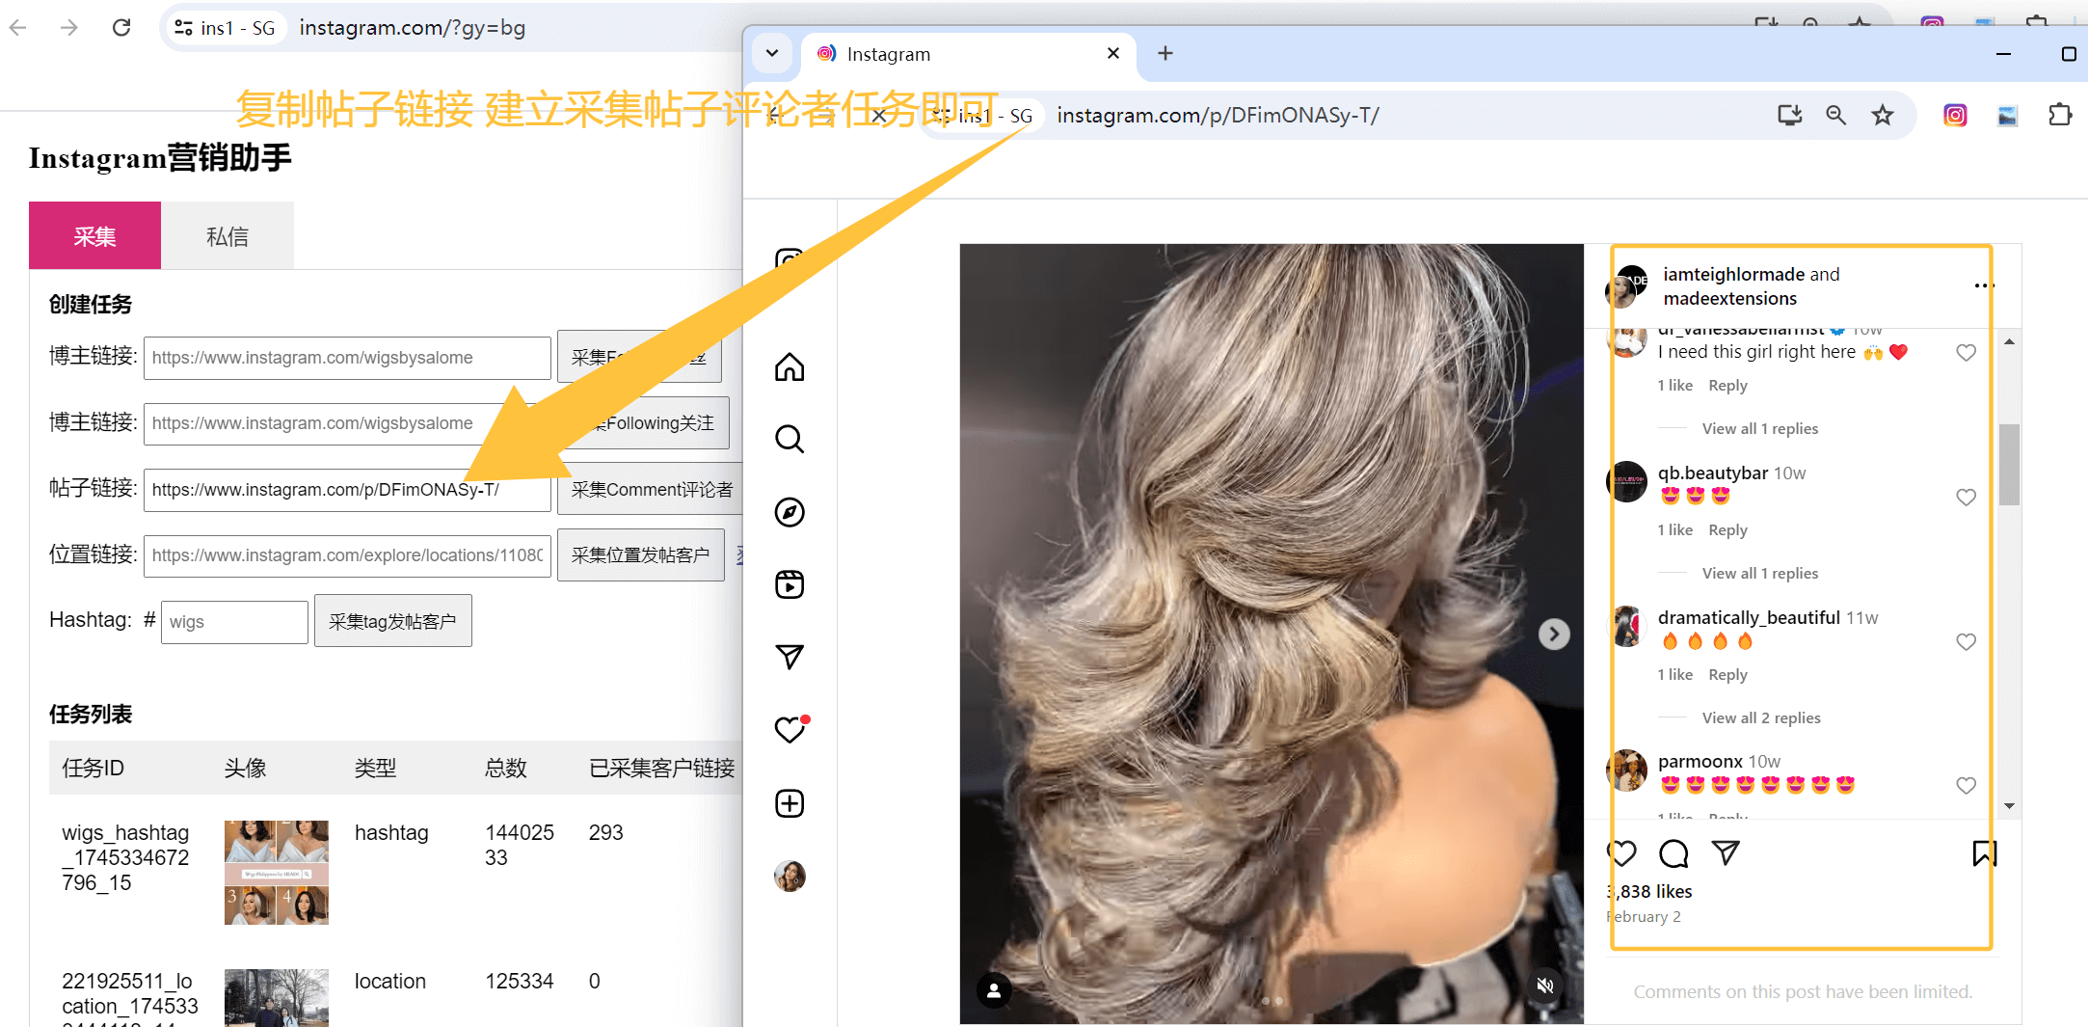
Task: Click 采集Comment评论者 button
Action: coord(651,489)
